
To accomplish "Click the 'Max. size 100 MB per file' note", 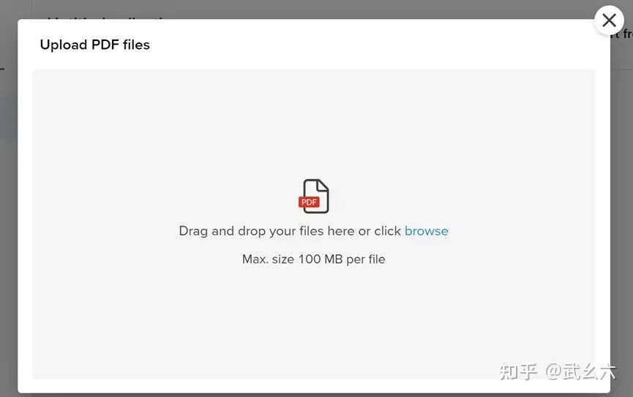I will tap(314, 259).
